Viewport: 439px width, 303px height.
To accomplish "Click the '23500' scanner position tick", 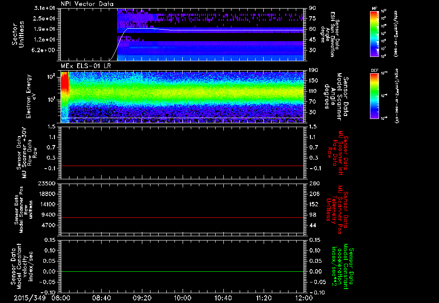I will (46, 184).
